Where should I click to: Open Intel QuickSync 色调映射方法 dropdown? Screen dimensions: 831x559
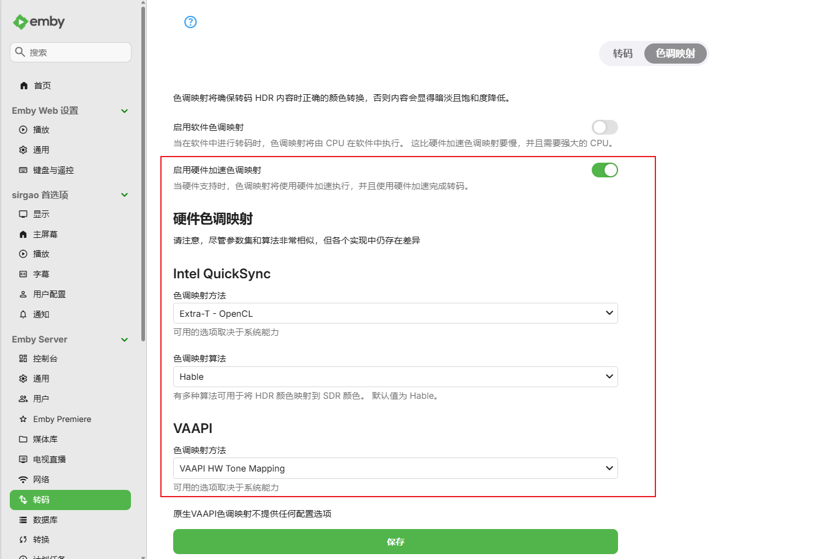click(395, 313)
